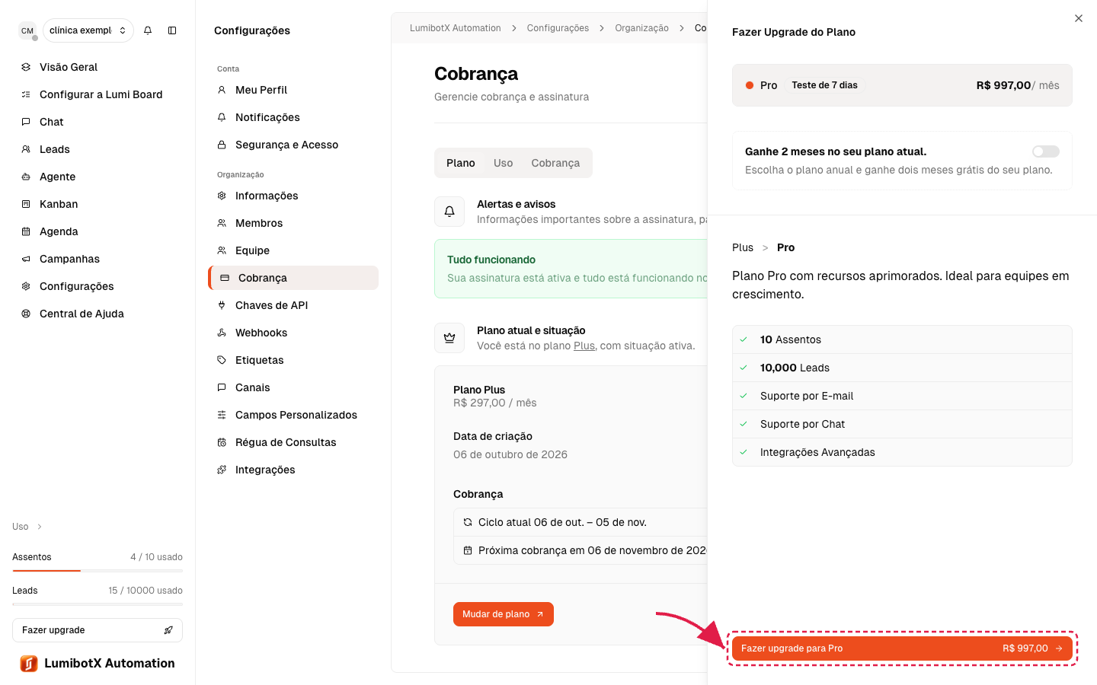
Task: Switch to the Uso tab
Action: click(503, 163)
